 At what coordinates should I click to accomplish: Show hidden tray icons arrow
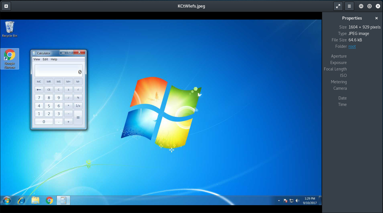[279, 201]
